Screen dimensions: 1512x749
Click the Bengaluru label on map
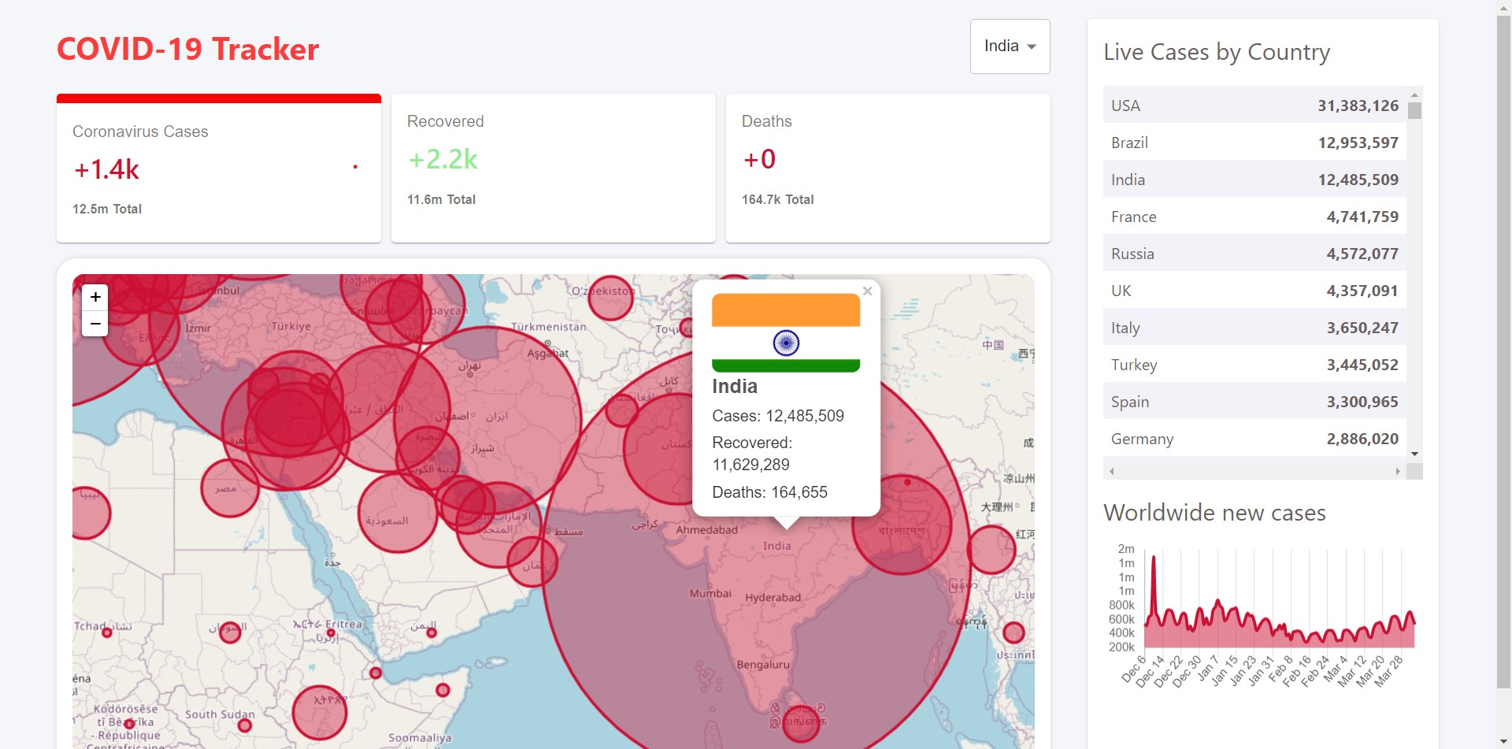click(762, 665)
